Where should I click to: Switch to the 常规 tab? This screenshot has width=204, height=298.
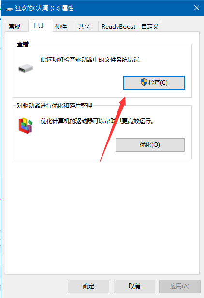(x=15, y=27)
